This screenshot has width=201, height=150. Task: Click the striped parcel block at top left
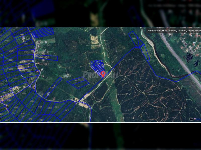click(43, 33)
